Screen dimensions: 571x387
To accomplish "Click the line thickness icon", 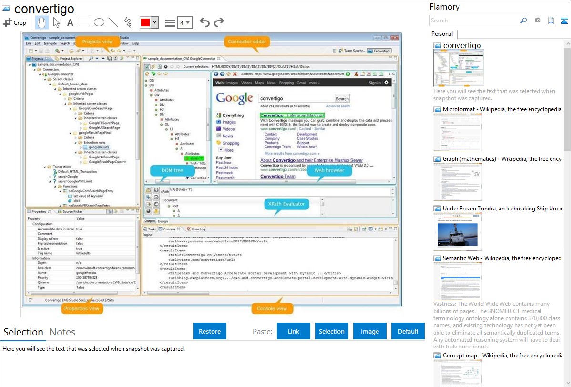I will point(170,22).
